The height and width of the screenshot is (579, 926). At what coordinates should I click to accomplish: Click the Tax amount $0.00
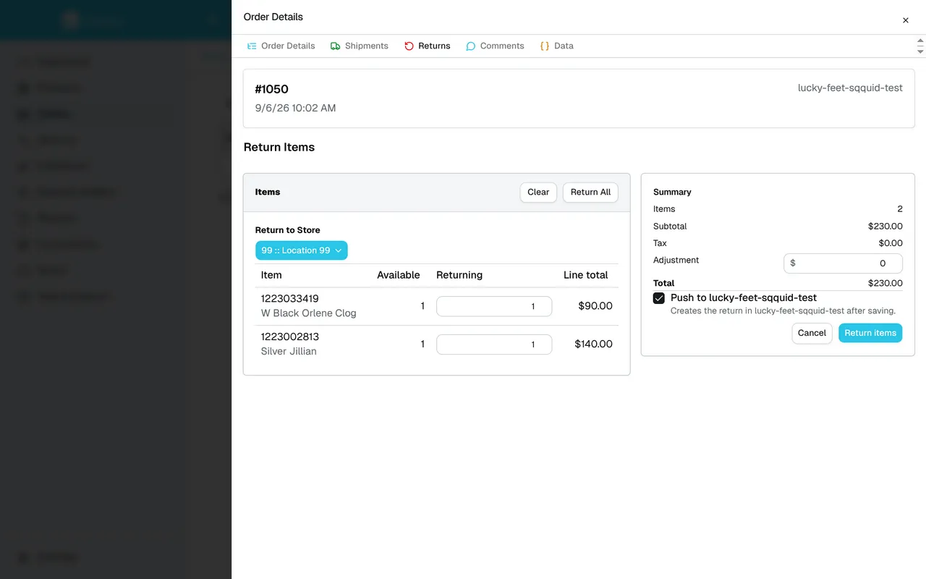point(891,243)
